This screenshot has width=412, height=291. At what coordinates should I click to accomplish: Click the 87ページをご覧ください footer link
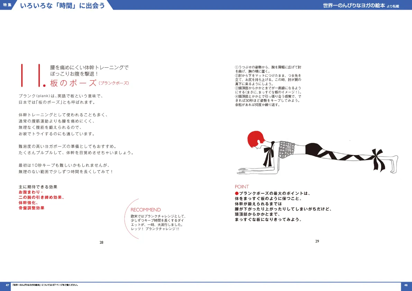coord(45,285)
